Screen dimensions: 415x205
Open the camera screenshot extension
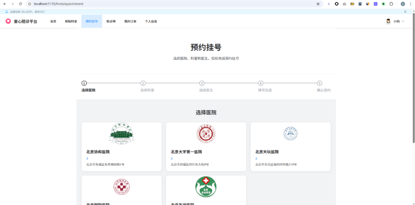344,4
